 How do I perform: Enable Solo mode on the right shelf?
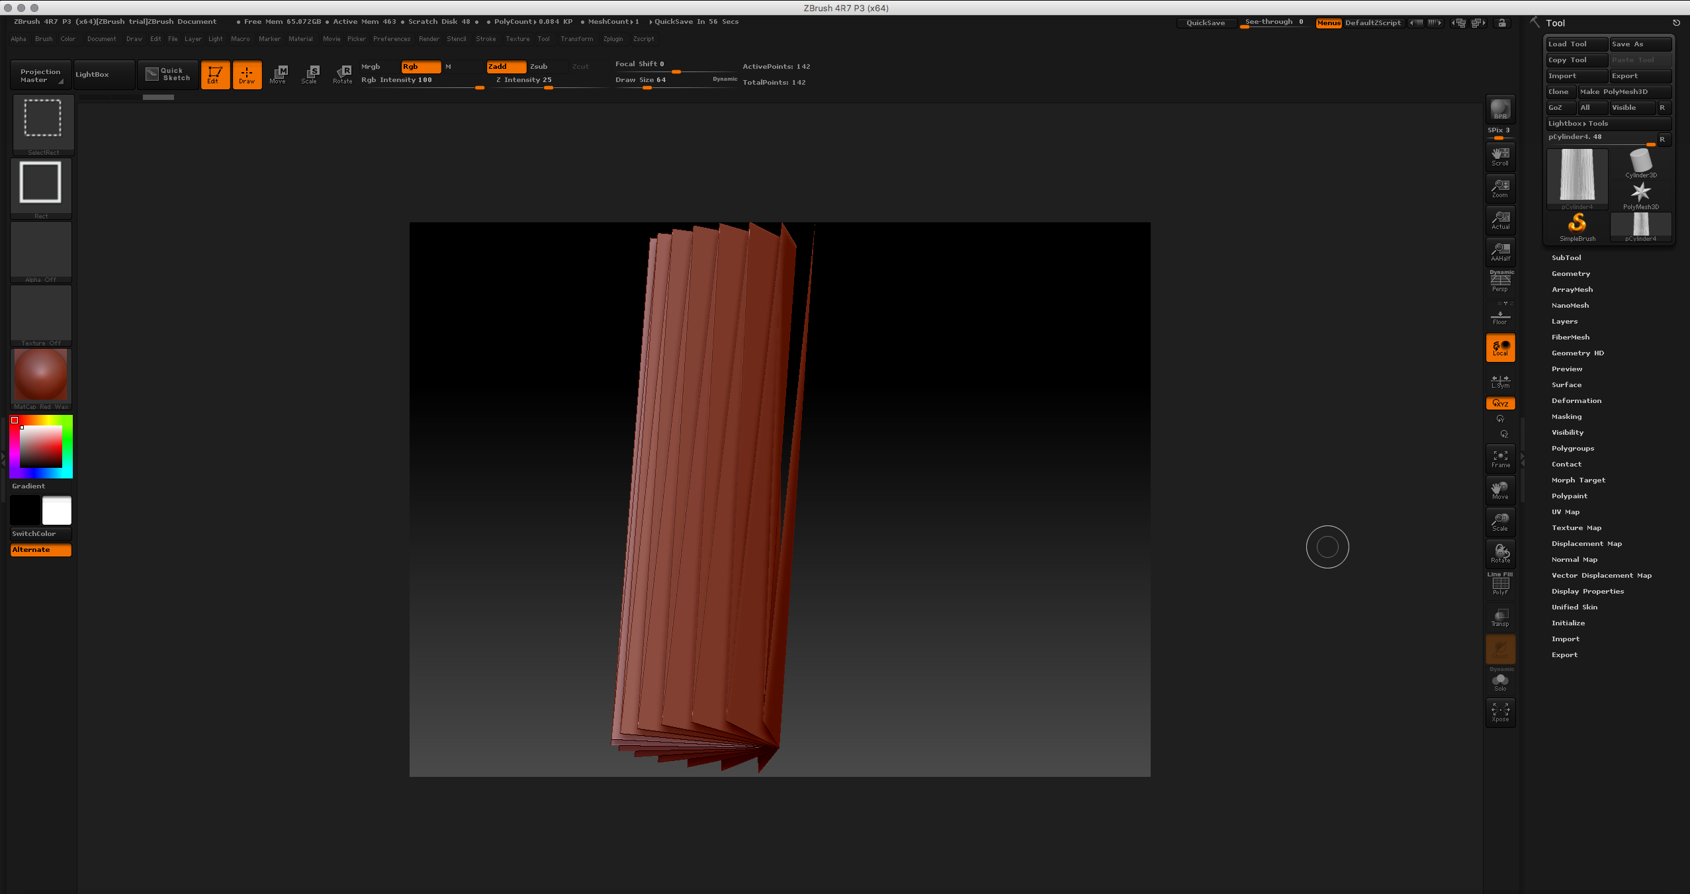(1499, 682)
